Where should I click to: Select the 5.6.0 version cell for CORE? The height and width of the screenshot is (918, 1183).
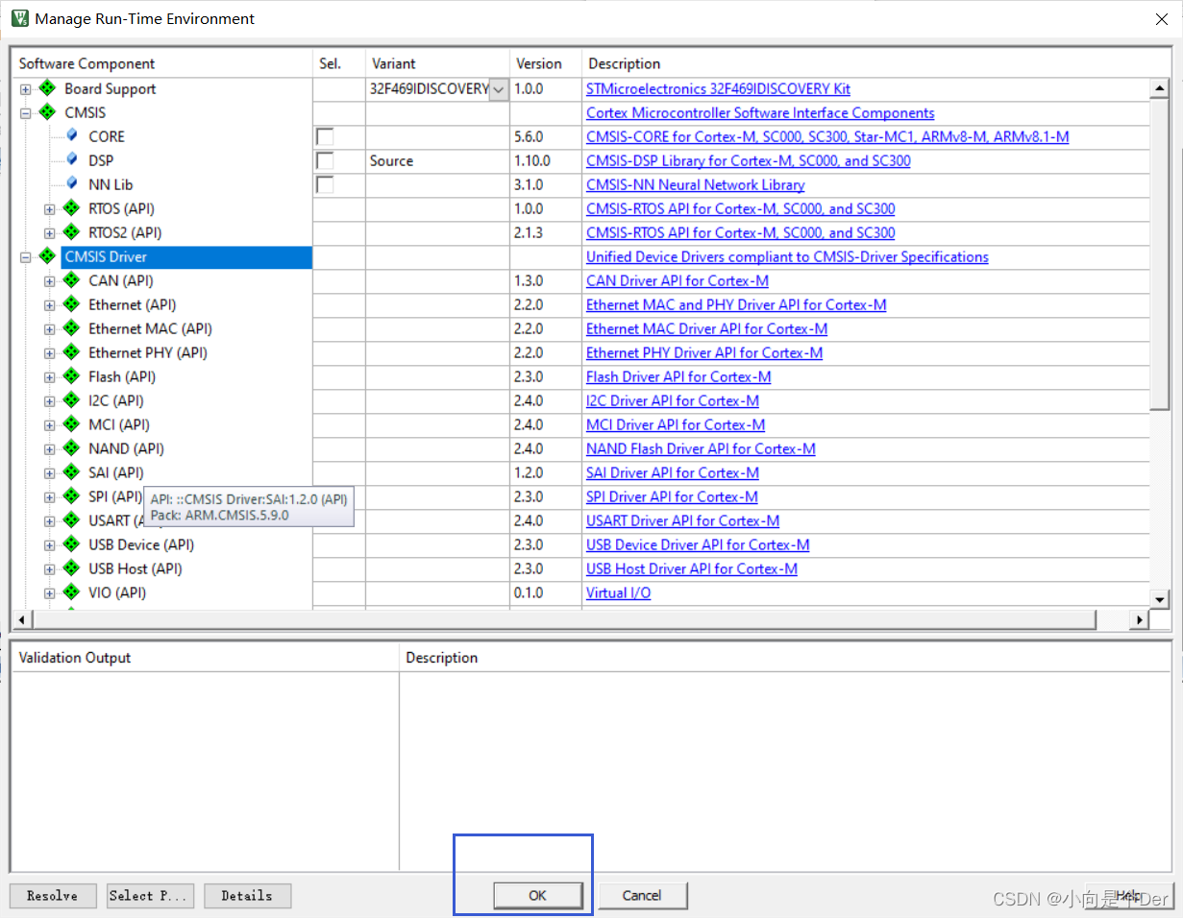[546, 136]
